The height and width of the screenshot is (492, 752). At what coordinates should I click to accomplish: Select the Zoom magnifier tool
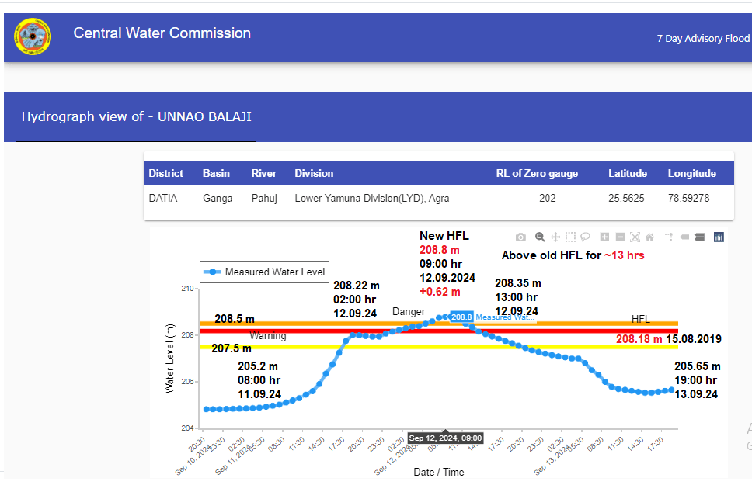click(539, 237)
